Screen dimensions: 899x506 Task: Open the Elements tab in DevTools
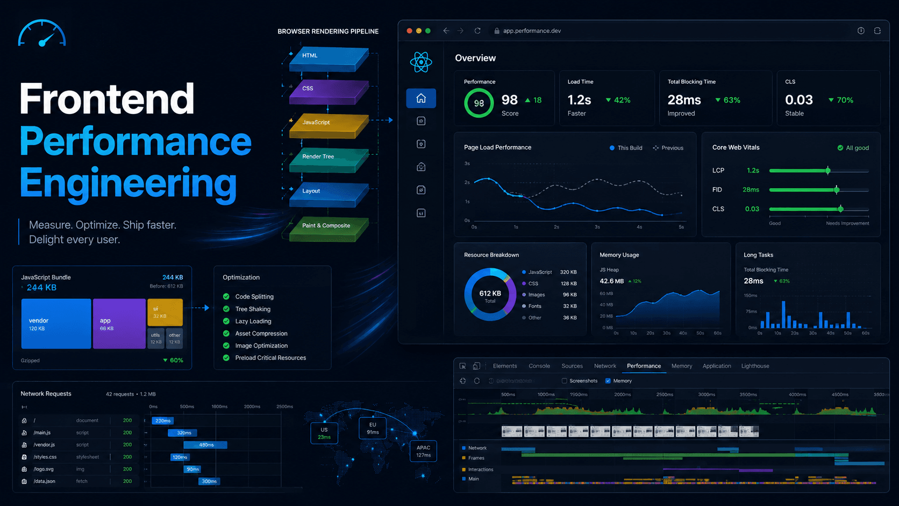click(505, 366)
